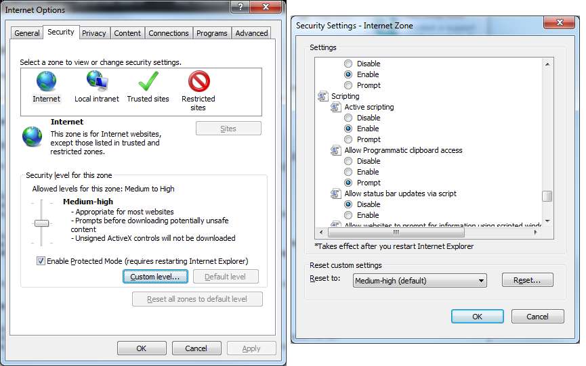The width and height of the screenshot is (586, 366).
Task: Select the topmost Prompt radio button above Scripting
Action: coord(348,85)
